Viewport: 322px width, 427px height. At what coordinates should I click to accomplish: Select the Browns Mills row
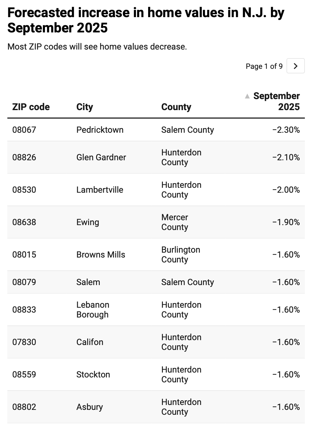tap(156, 254)
